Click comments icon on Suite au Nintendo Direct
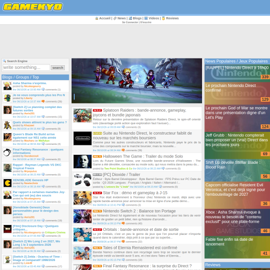The width and height of the screenshot is (270, 270). pyautogui.click(x=123, y=150)
